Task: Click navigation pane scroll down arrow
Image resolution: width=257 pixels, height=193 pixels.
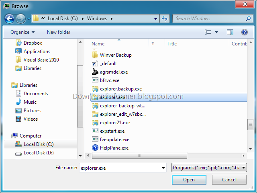Action: [x=80, y=156]
